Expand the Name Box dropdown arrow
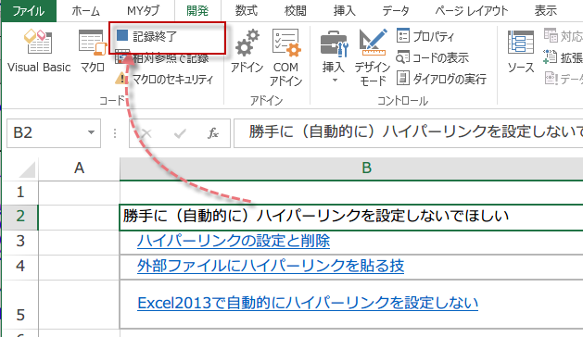Image resolution: width=583 pixels, height=337 pixels. point(91,132)
